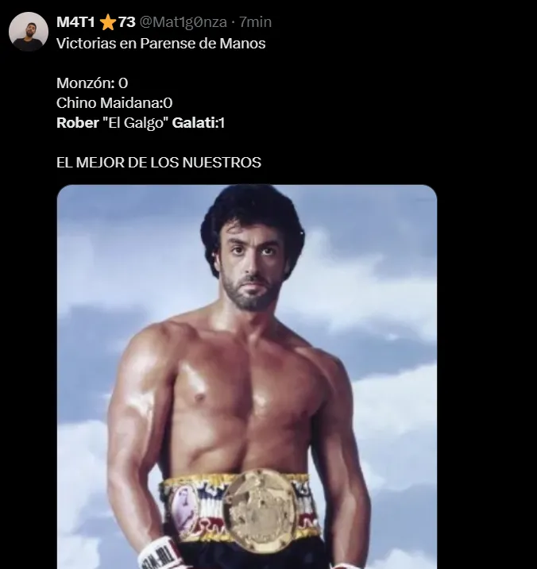
Task: Open the M4T1 profile avatar picture
Action: pos(29,32)
